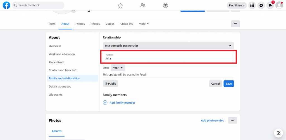Screen dimensions: 286x140
Task: Open Messenger chat icon
Action: point(261,5)
